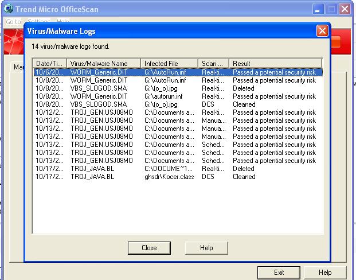Screen dimensions: 356x280
Task: Sort by Date/Time column header
Action: (x=50, y=64)
